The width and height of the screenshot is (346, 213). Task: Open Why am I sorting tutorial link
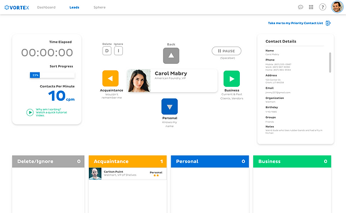[x=51, y=112]
